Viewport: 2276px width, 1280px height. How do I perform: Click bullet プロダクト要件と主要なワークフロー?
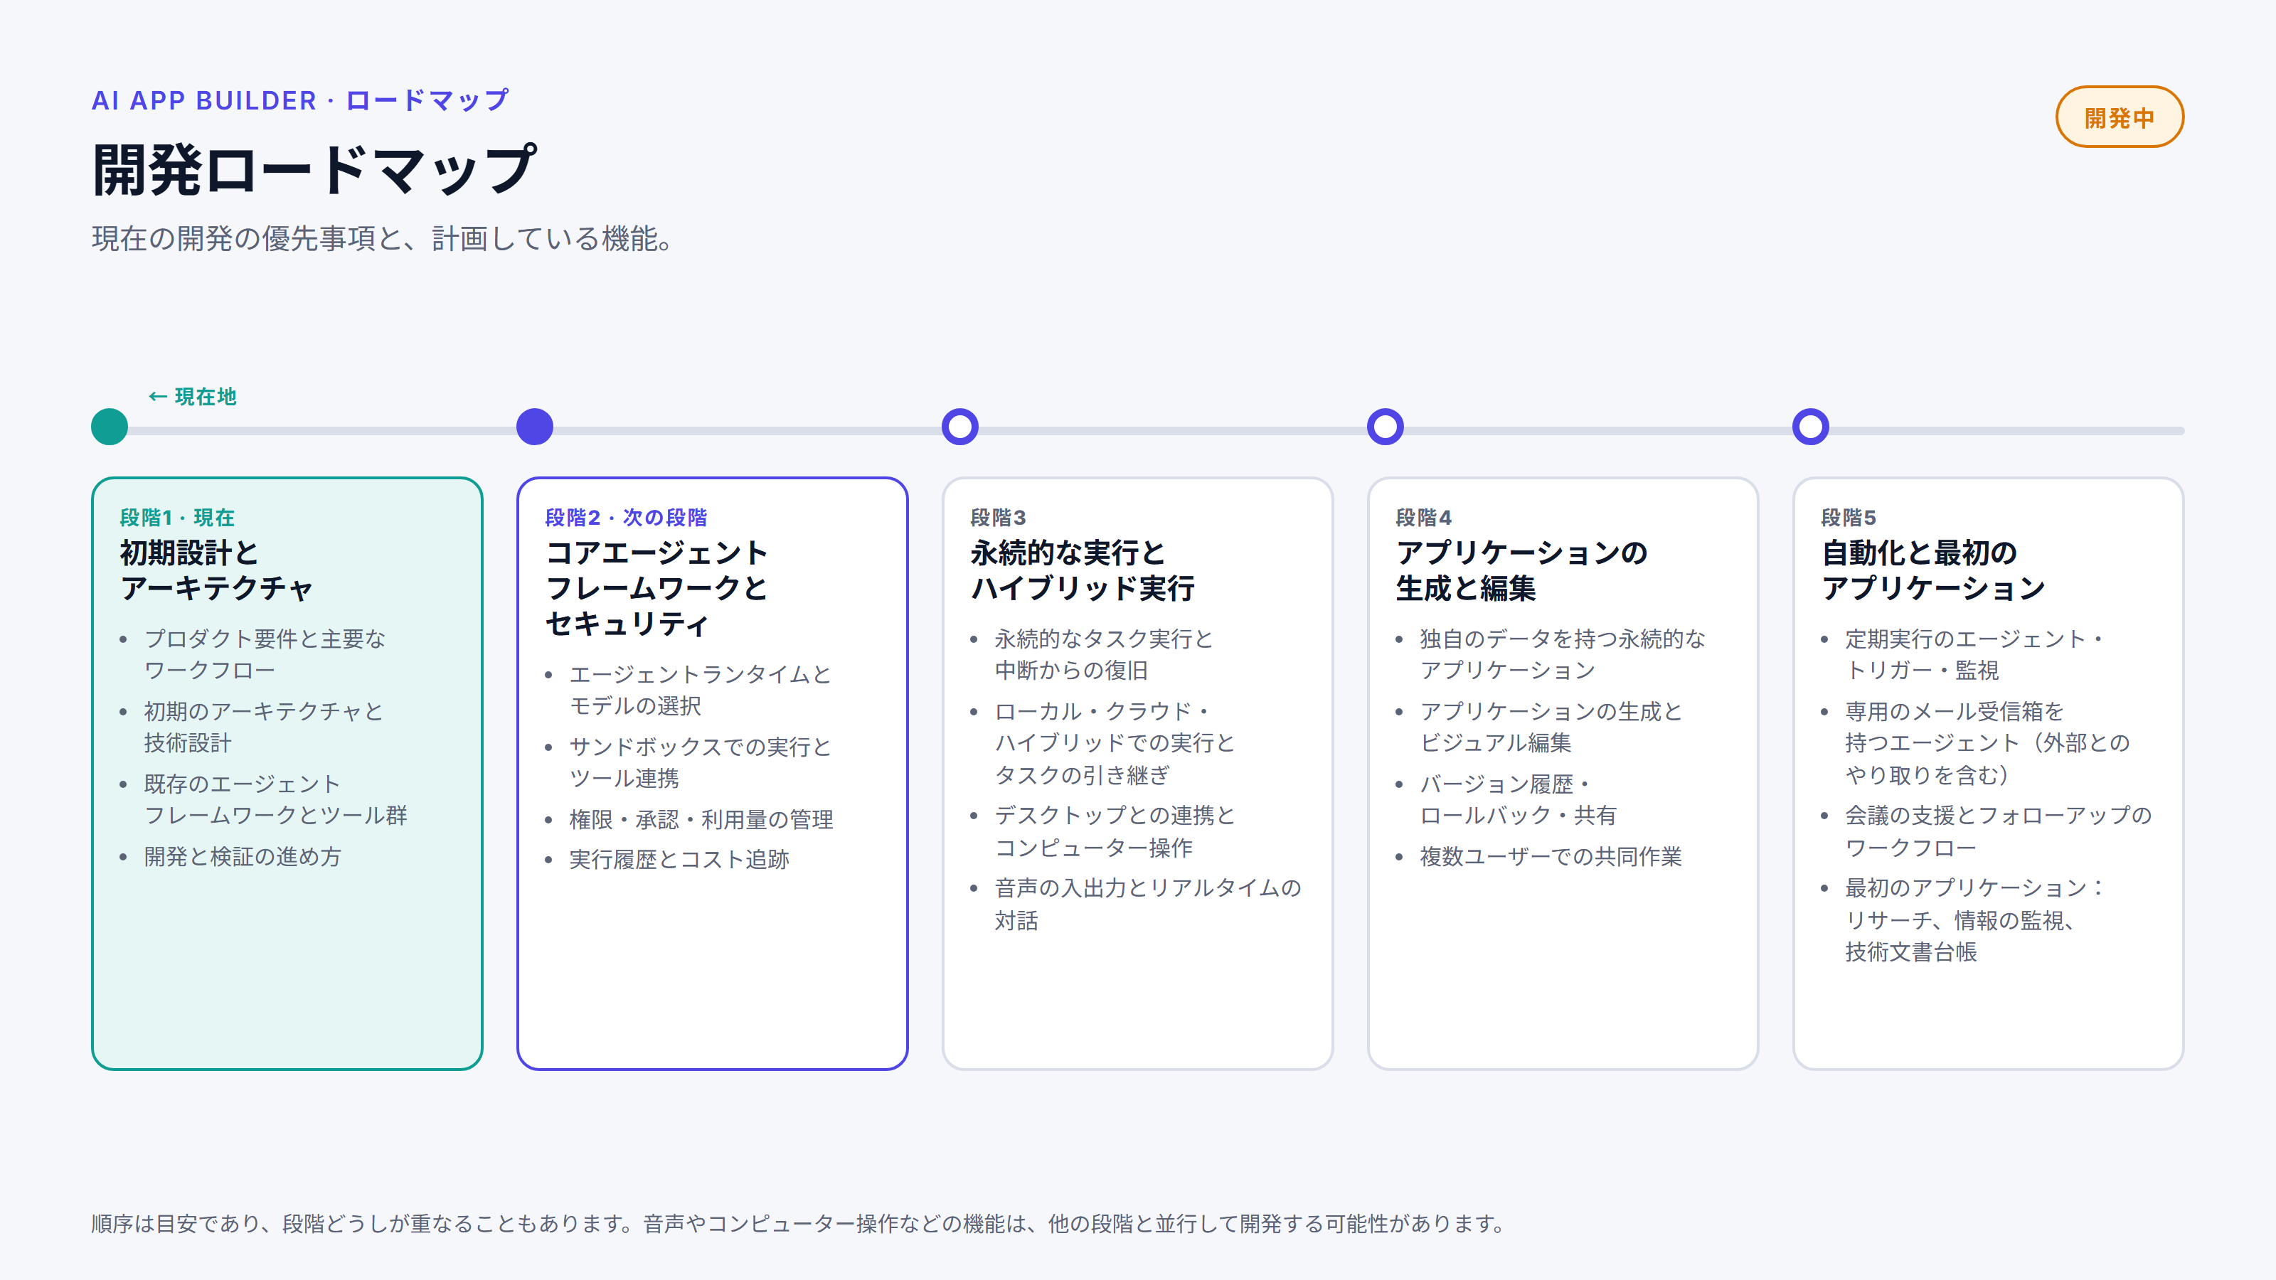pyautogui.click(x=265, y=654)
